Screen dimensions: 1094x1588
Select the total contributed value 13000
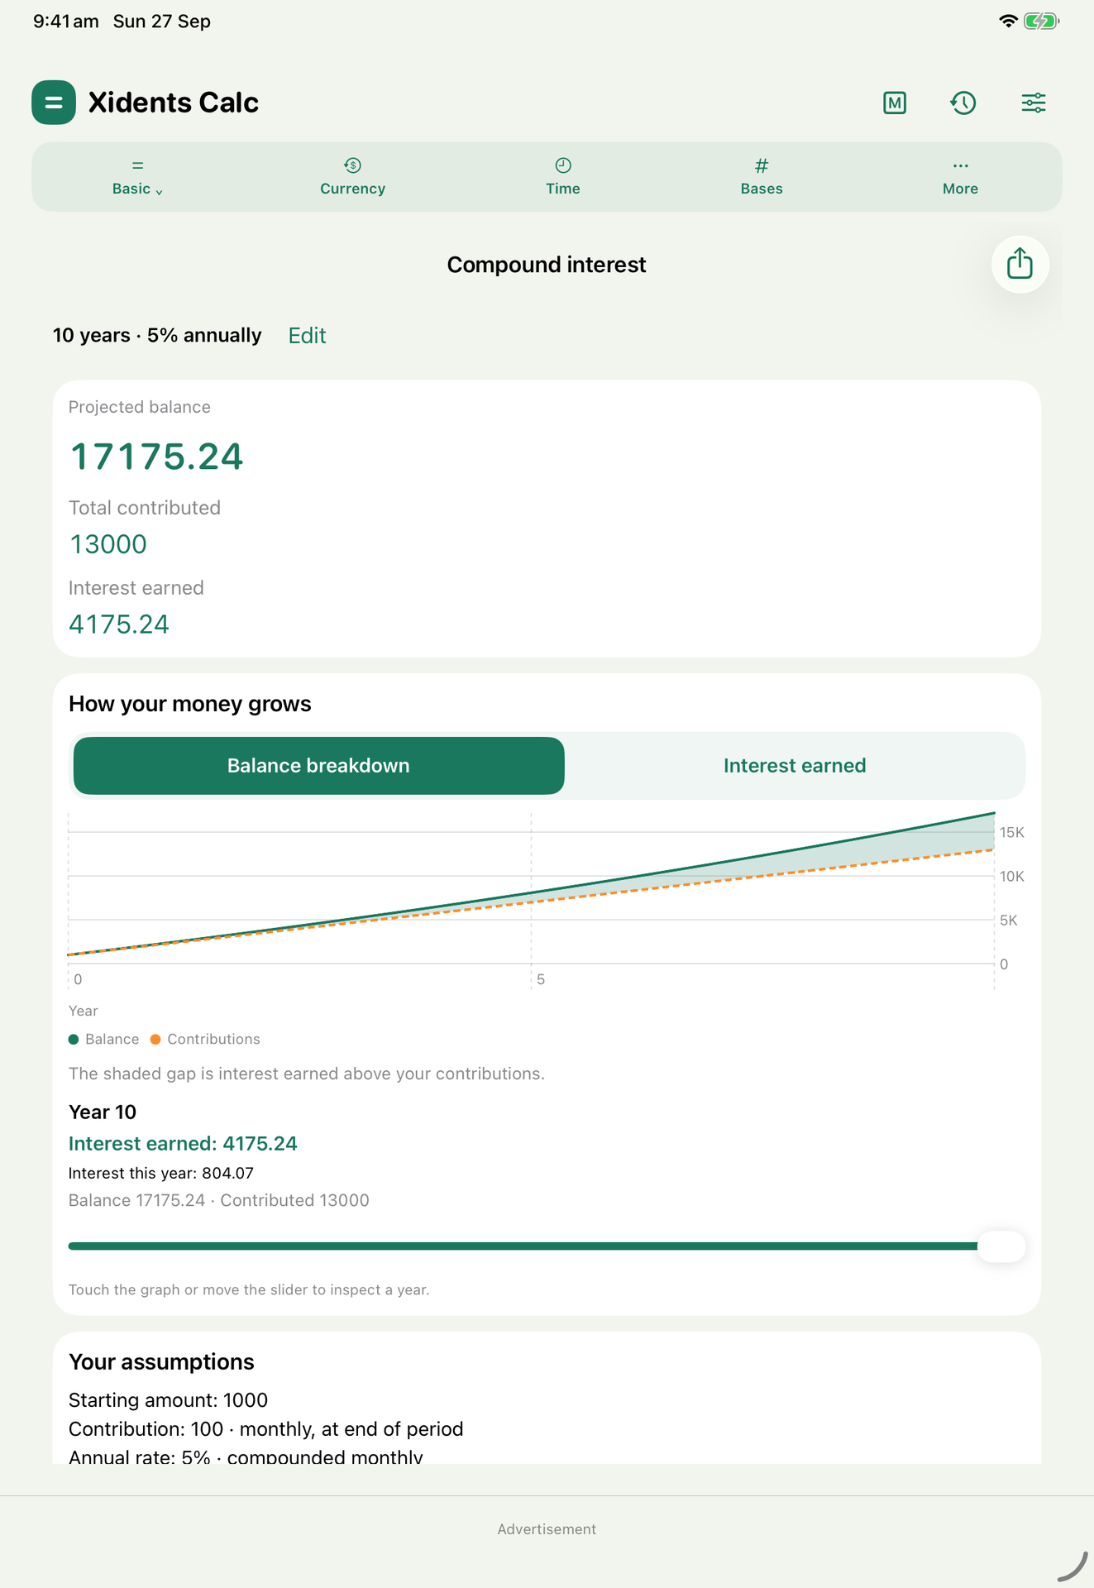point(108,544)
